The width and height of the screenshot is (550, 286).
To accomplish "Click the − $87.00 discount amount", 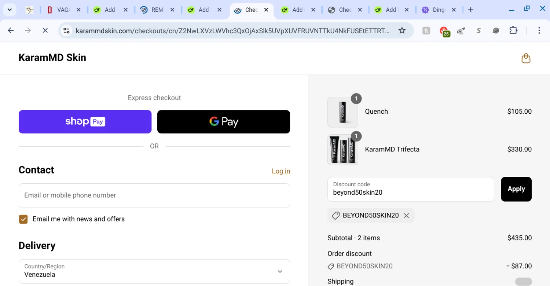I will (519, 266).
